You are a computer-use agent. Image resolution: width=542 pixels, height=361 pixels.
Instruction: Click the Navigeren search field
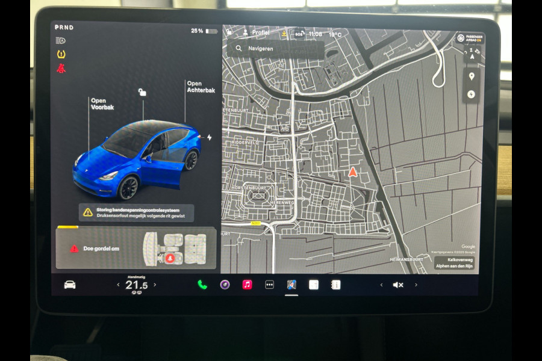[x=277, y=48]
